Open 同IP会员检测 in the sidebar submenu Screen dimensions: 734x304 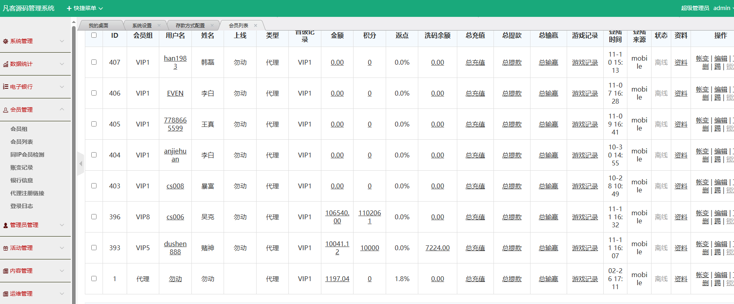click(x=27, y=155)
